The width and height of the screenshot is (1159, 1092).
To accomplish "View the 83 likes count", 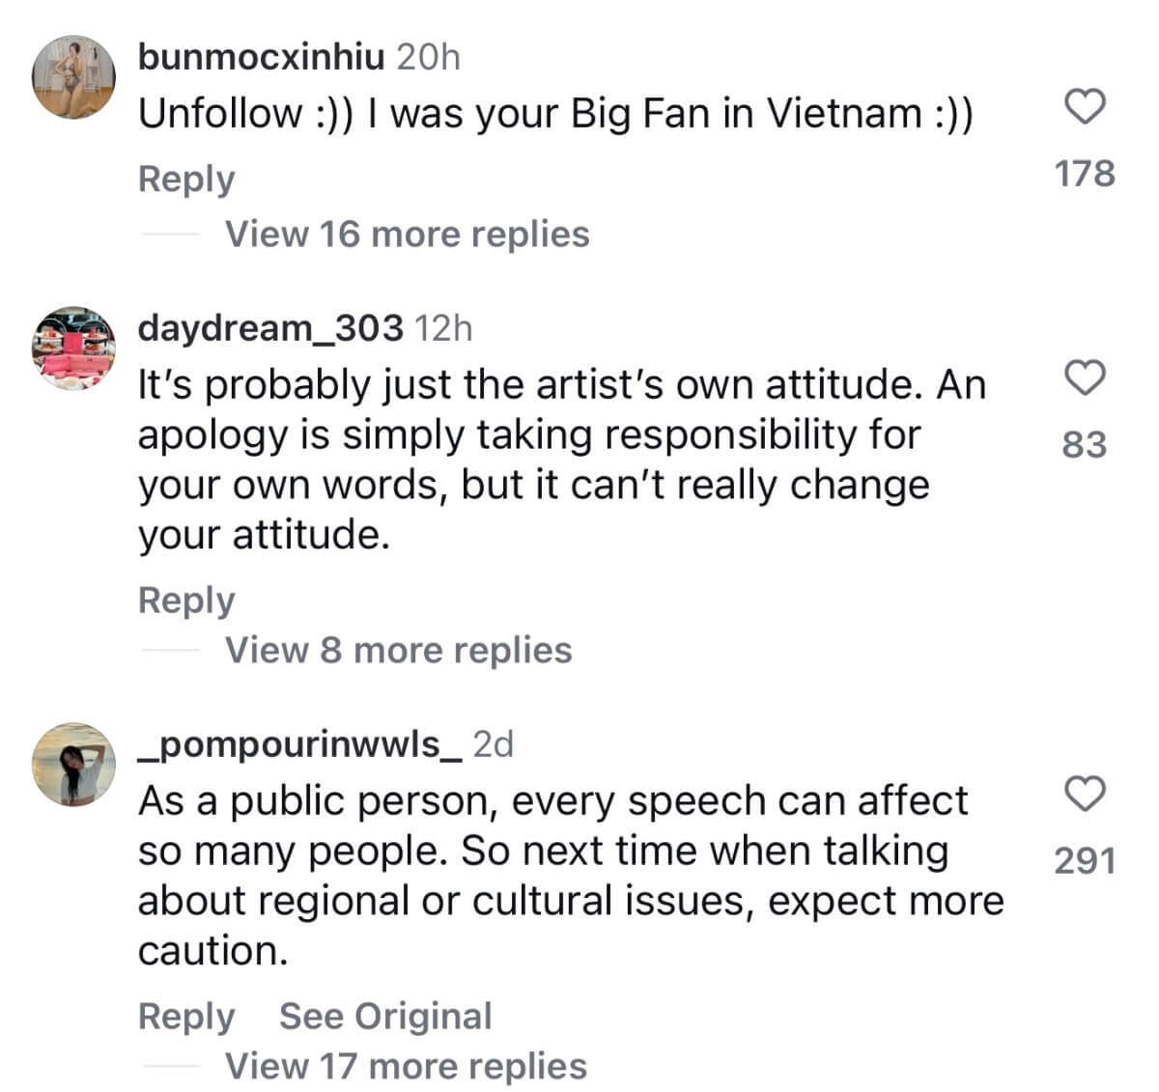I will [x=1085, y=445].
